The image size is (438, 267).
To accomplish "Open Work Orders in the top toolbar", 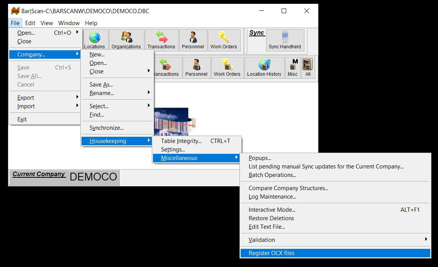I will pos(224,40).
